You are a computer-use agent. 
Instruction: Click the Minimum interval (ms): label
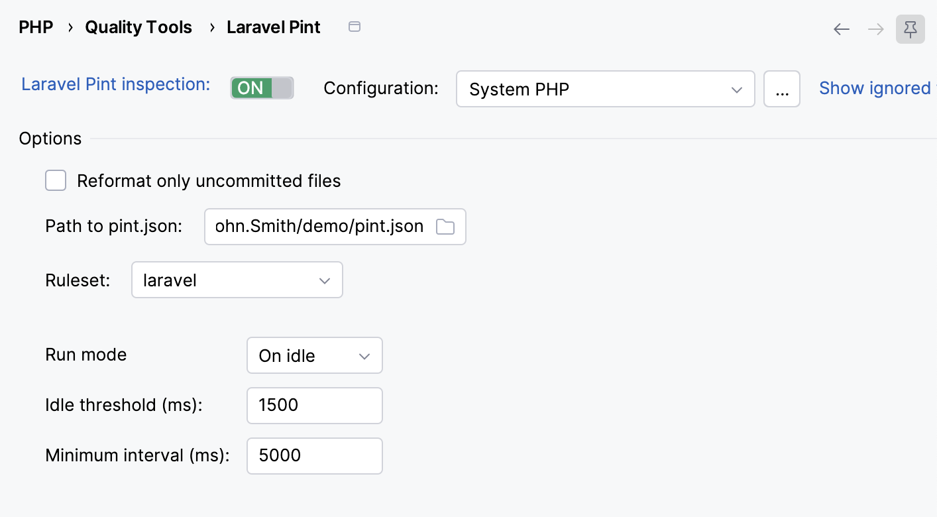137,455
